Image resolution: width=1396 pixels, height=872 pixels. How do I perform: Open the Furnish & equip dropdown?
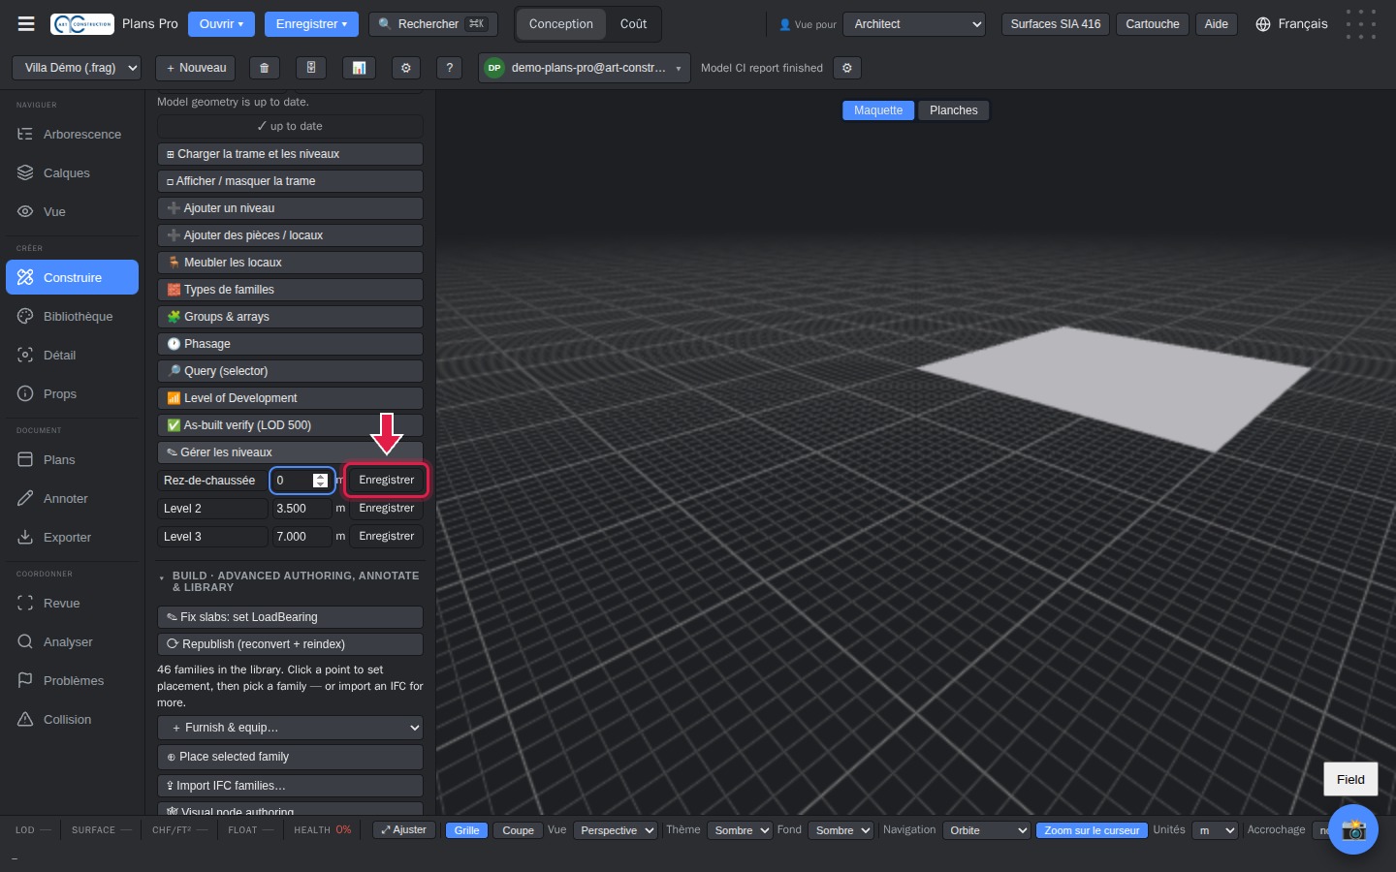290,728
